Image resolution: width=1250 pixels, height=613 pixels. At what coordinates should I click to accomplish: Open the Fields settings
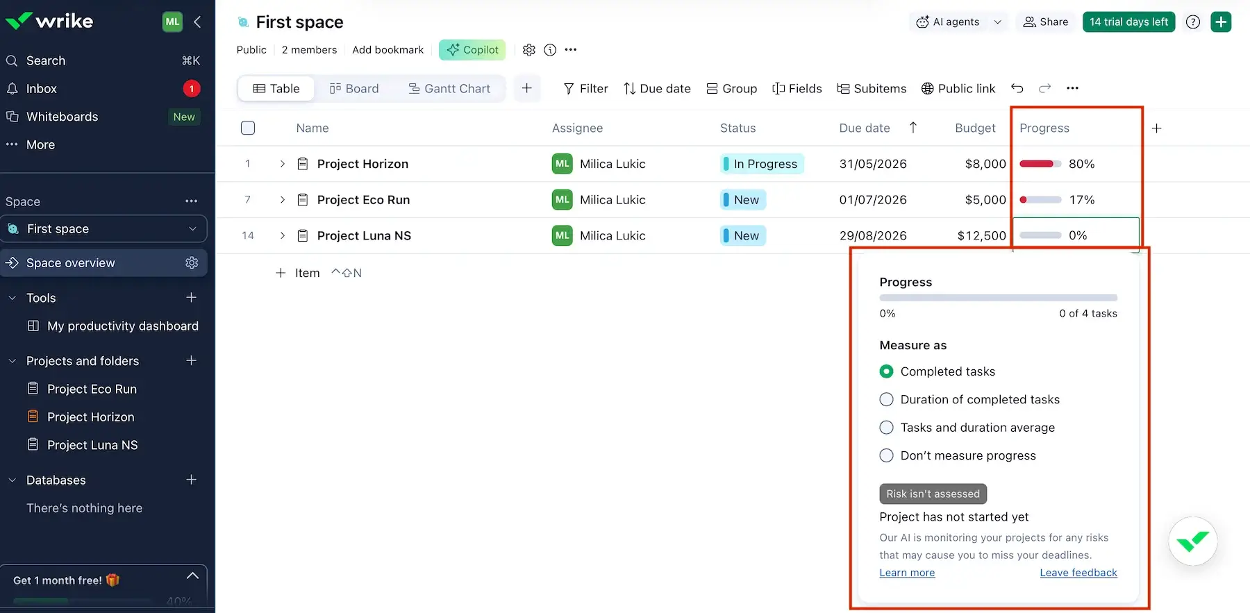797,89
